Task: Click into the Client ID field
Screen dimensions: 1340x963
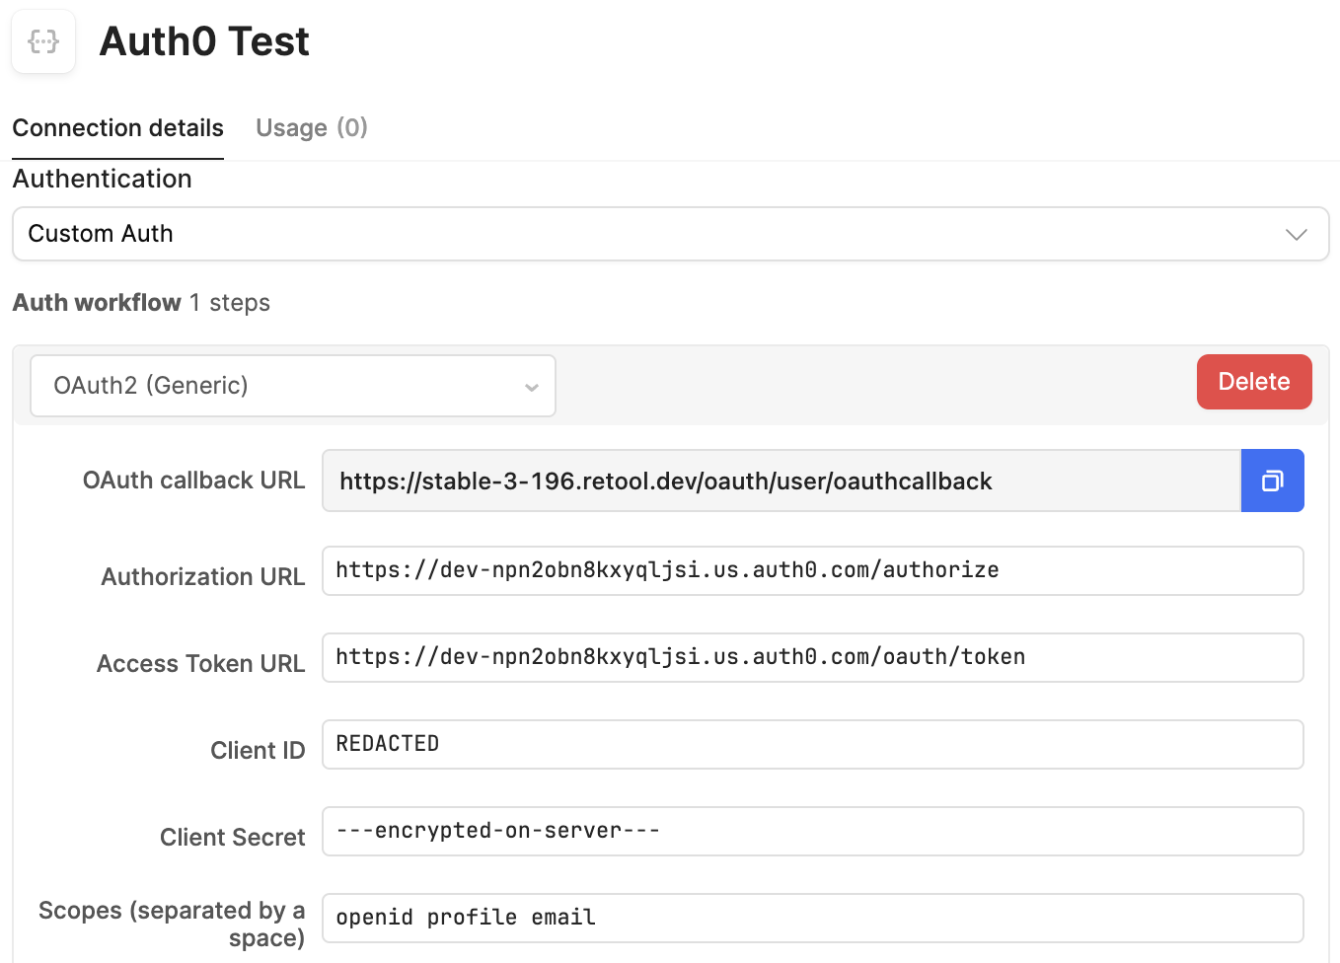Action: pyautogui.click(x=813, y=744)
